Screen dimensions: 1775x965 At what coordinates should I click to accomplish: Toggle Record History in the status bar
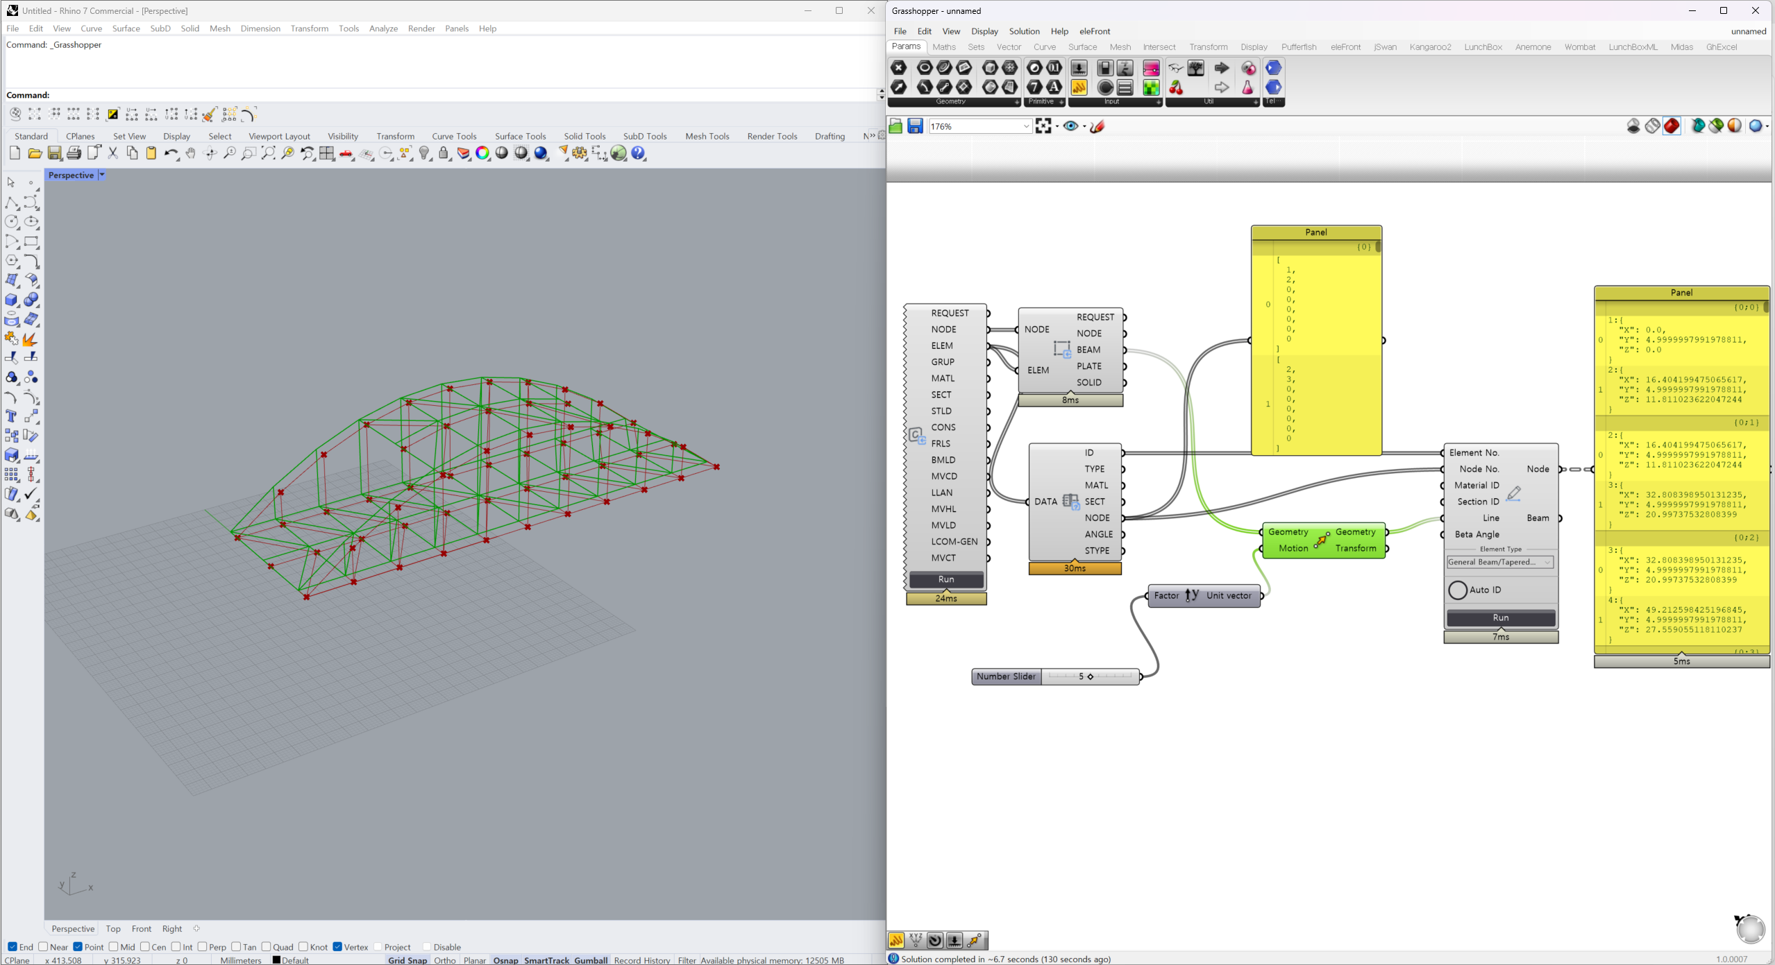click(x=642, y=960)
